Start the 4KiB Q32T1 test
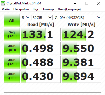Viewport: 105px width, 95px height. click(12, 62)
